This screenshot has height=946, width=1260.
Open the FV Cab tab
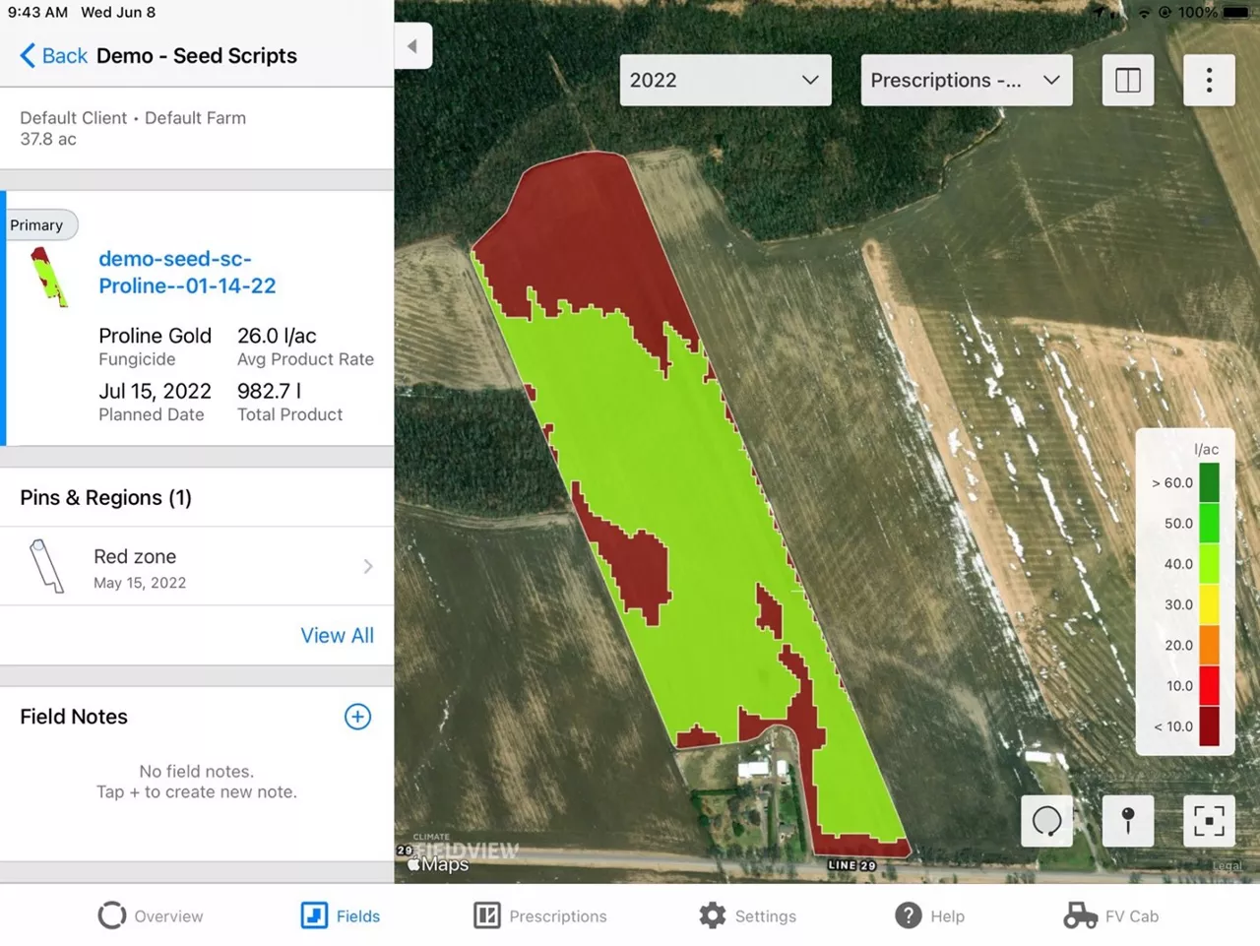1111,915
